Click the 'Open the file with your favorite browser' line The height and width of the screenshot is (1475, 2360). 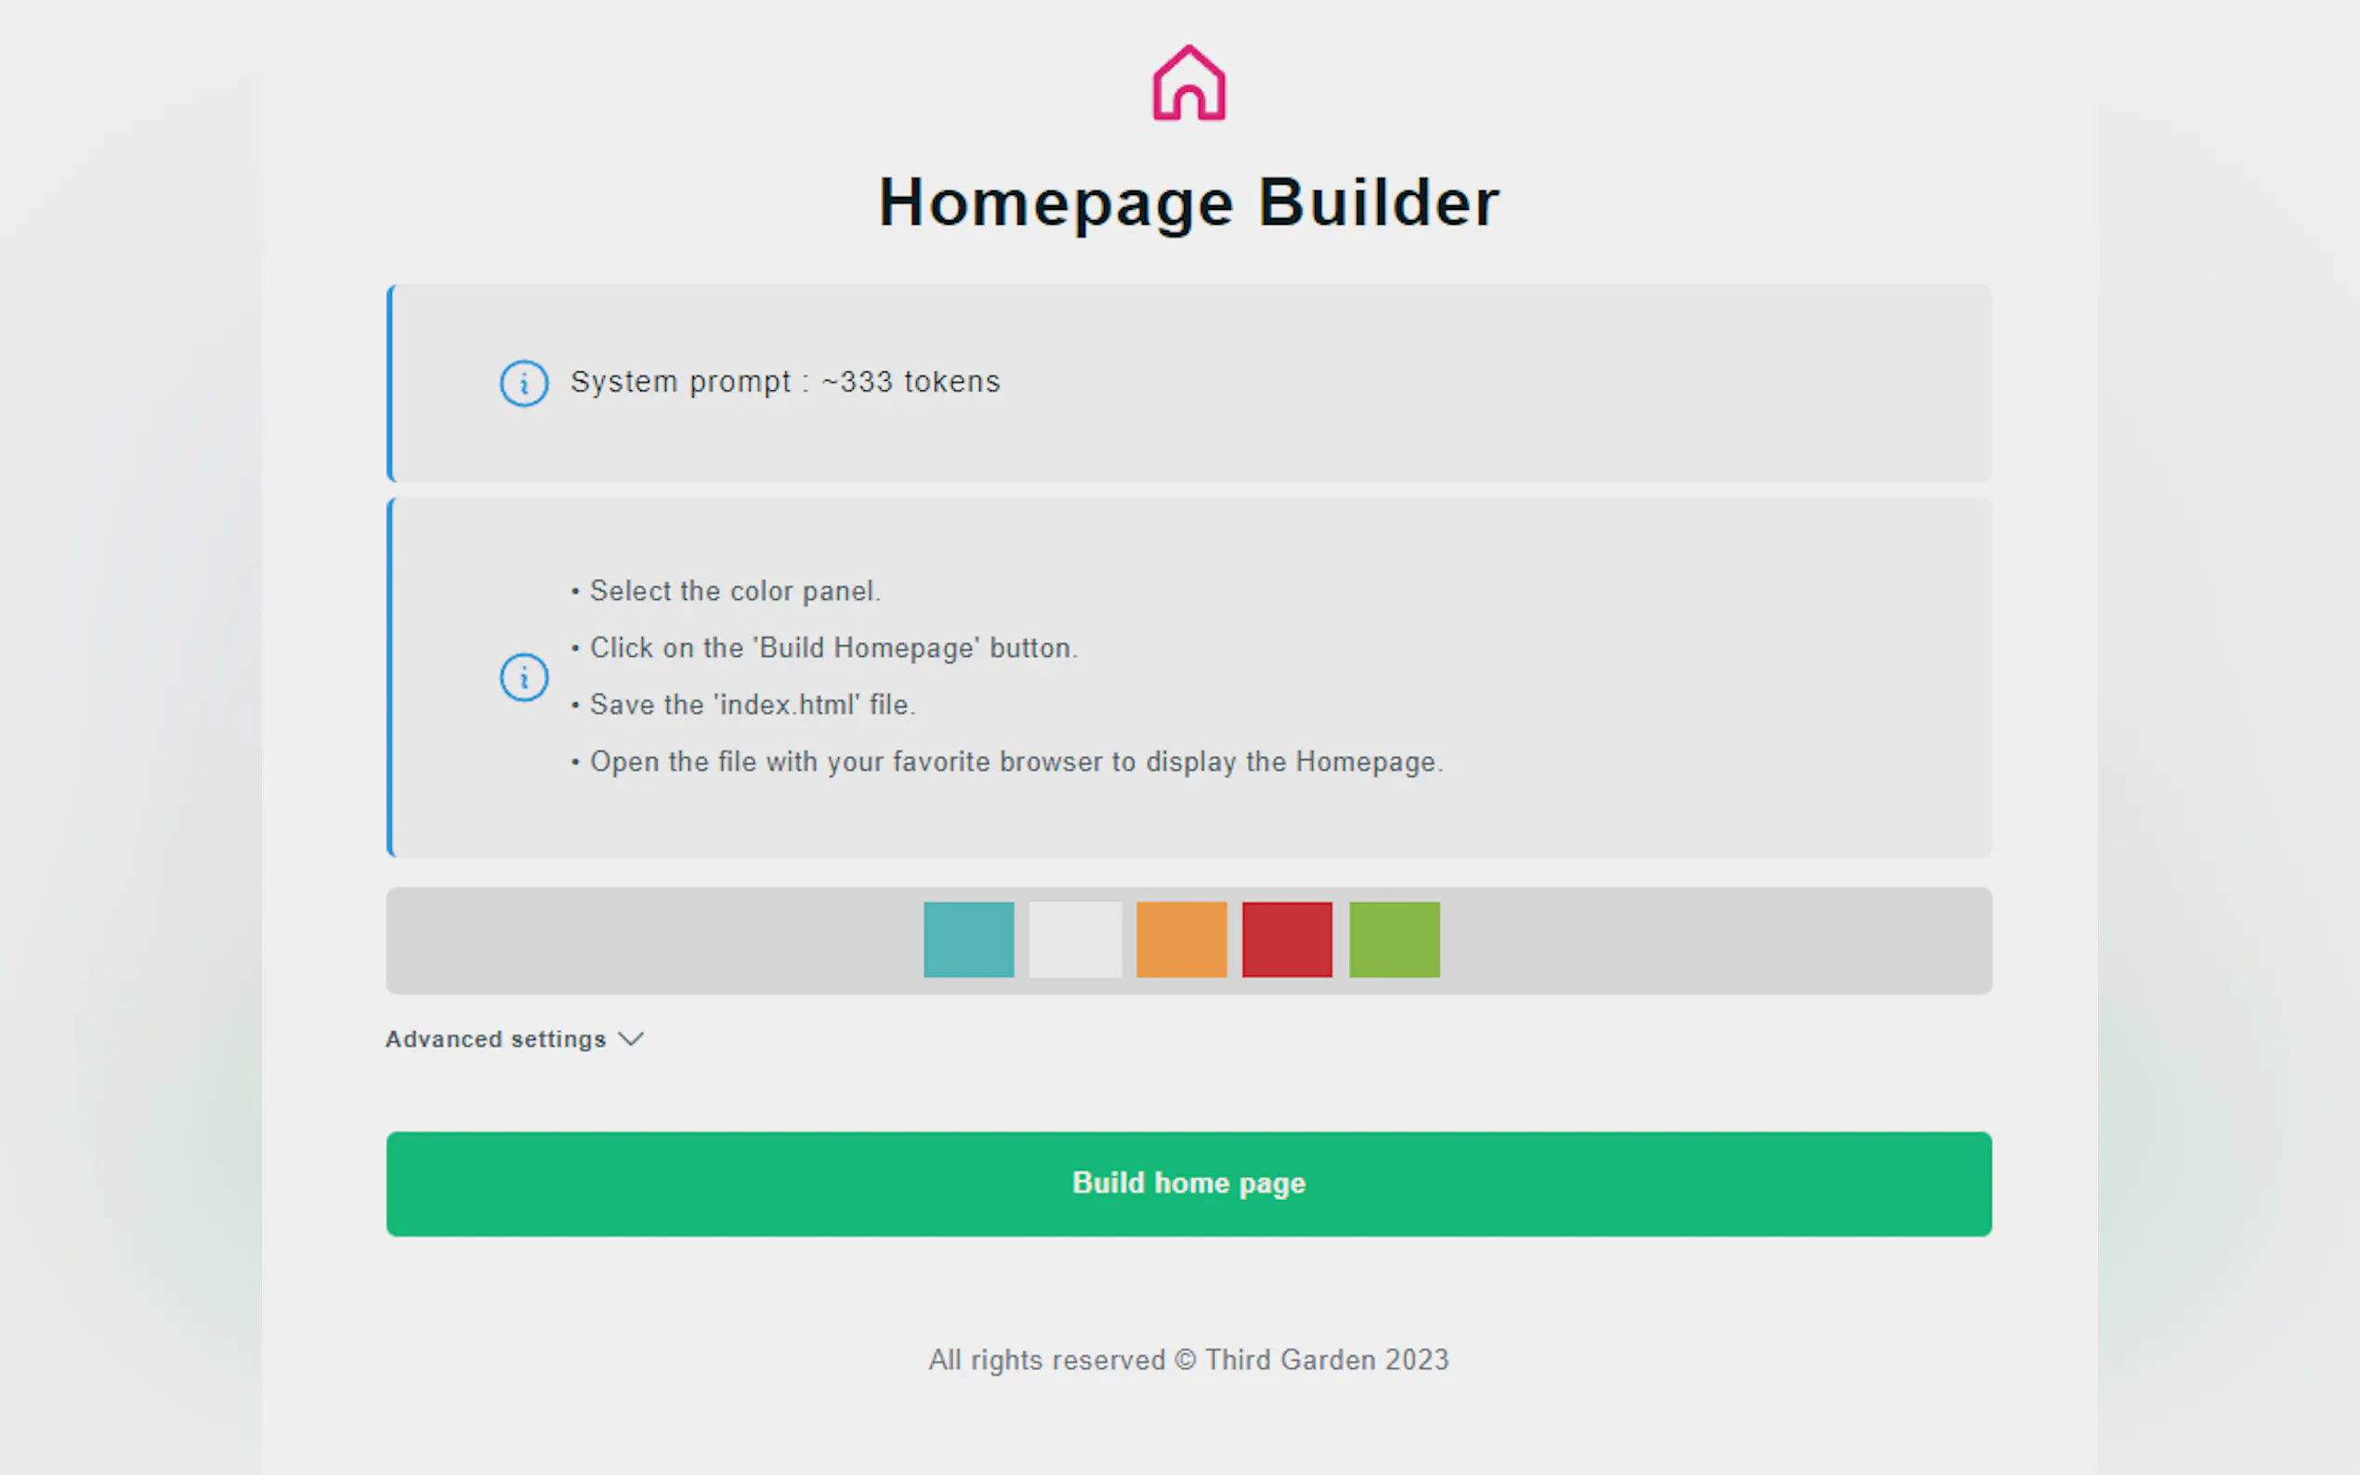tap(1016, 762)
